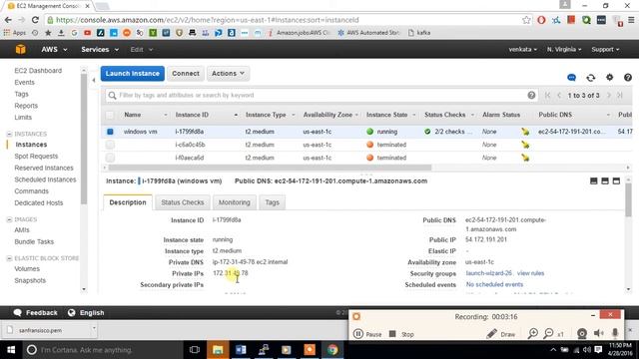Click the AWS cube logo icon
This screenshot has height=359, width=639.
coord(20,49)
